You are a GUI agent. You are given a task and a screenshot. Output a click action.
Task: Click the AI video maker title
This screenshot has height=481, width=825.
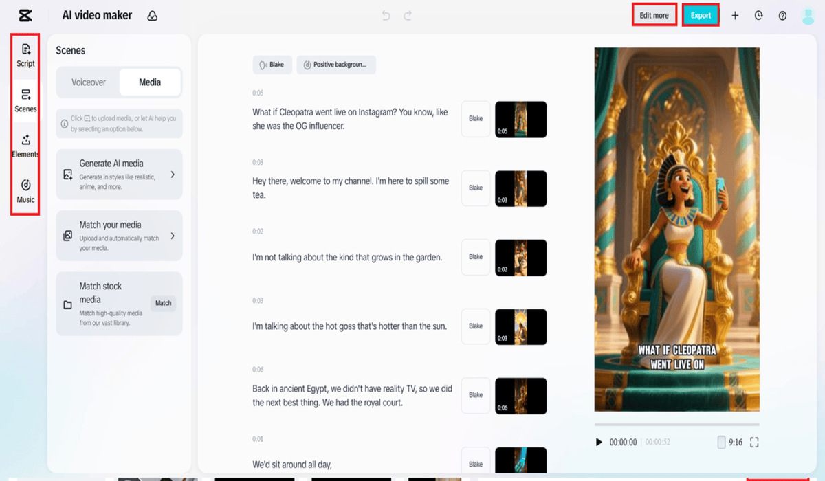click(x=97, y=15)
